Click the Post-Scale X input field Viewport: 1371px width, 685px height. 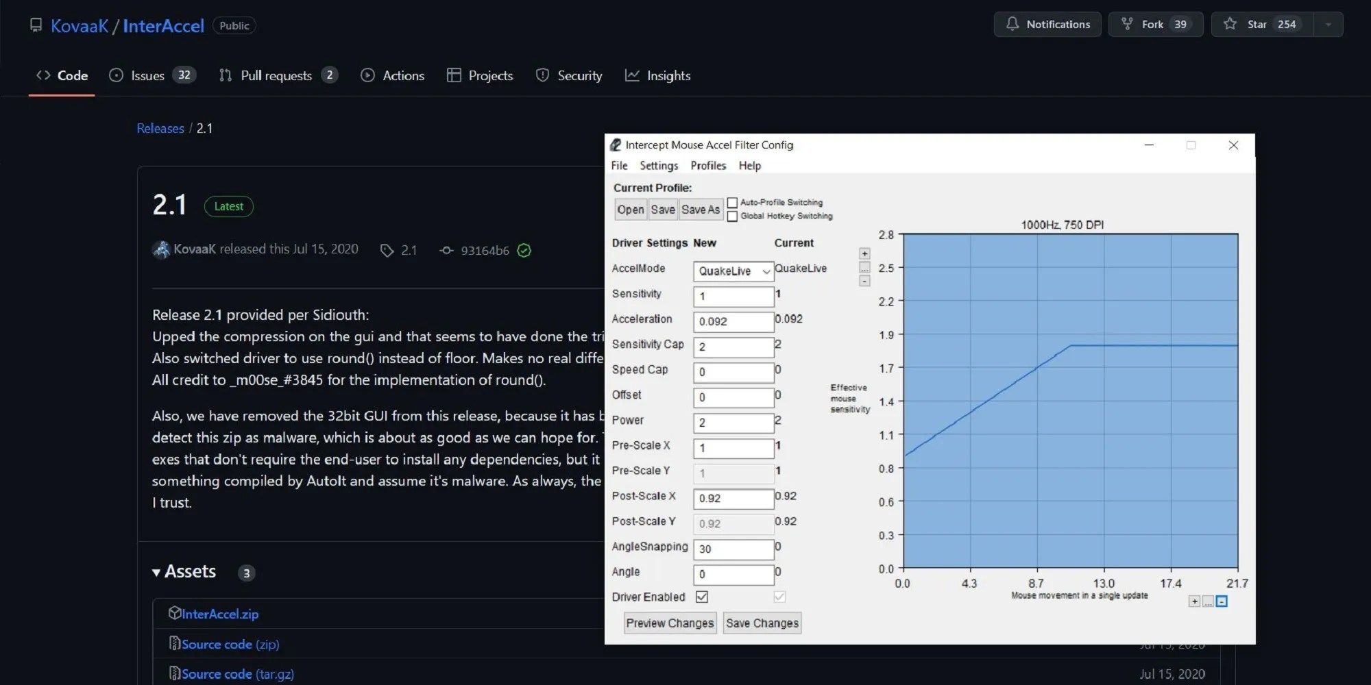tap(733, 499)
